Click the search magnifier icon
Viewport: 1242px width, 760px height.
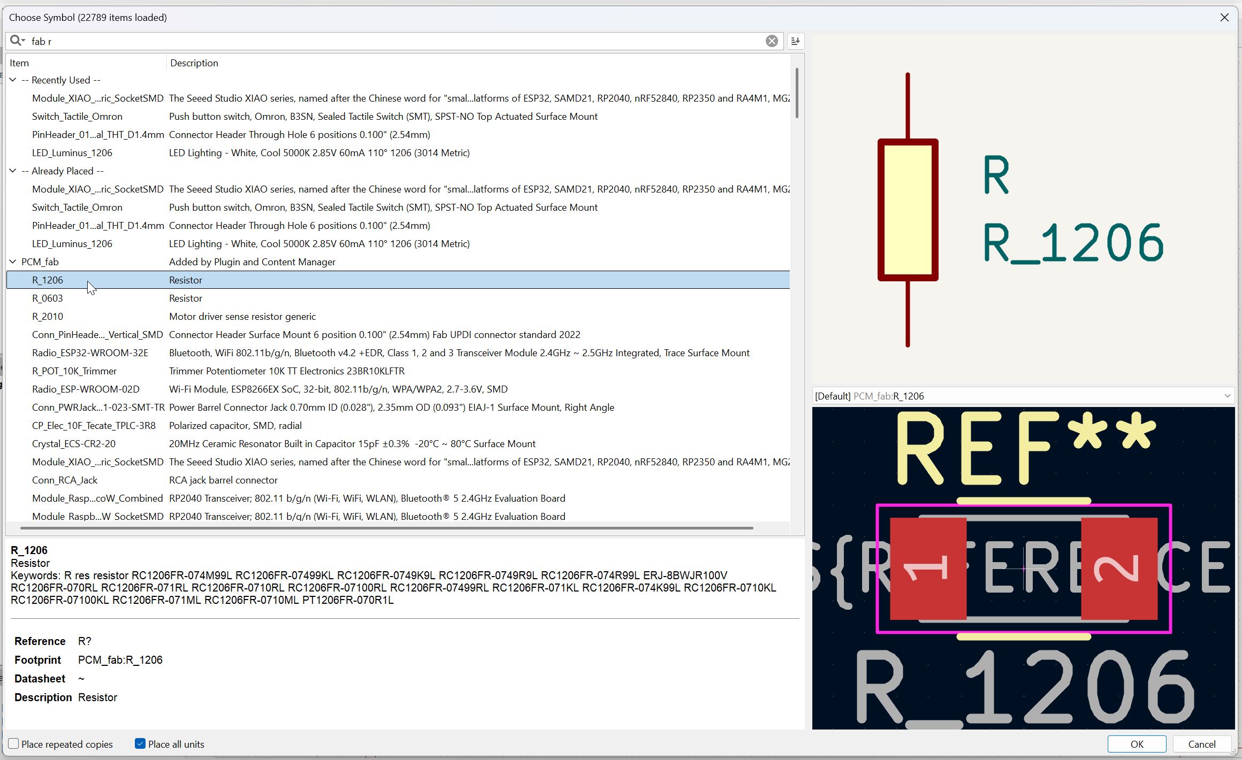16,41
